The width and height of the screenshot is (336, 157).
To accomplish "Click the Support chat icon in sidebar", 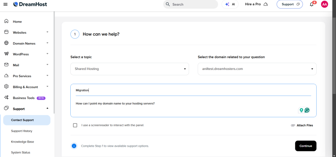I will [6, 108].
